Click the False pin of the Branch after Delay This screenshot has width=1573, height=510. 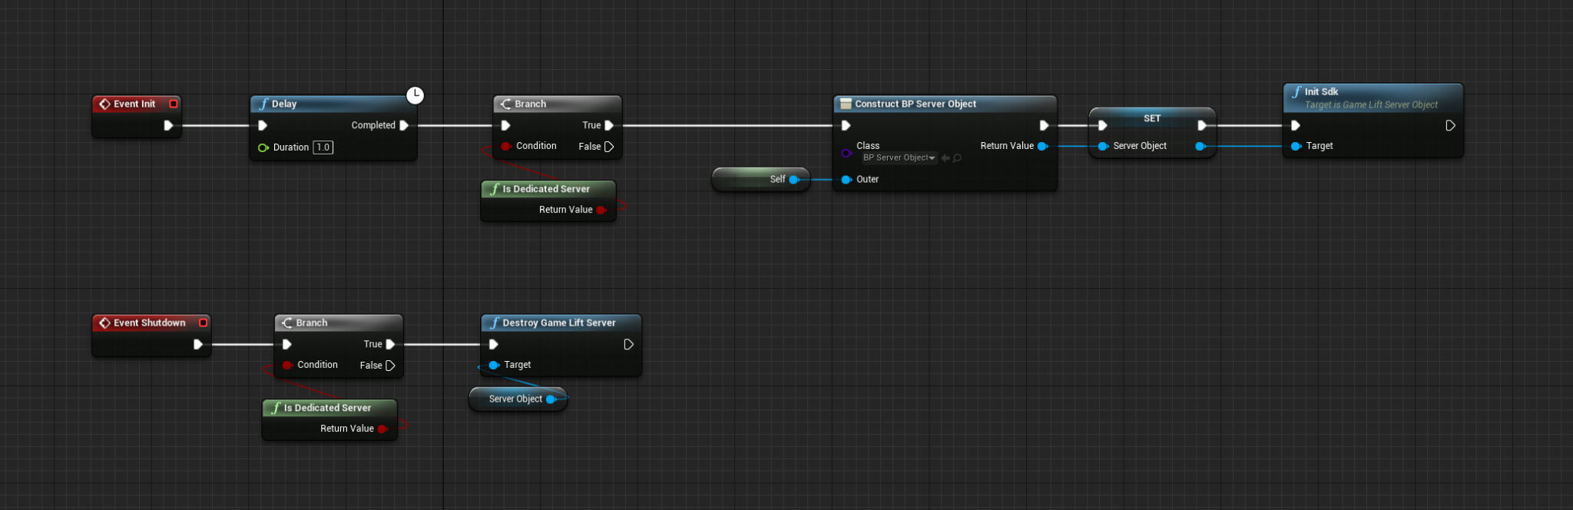click(x=609, y=147)
